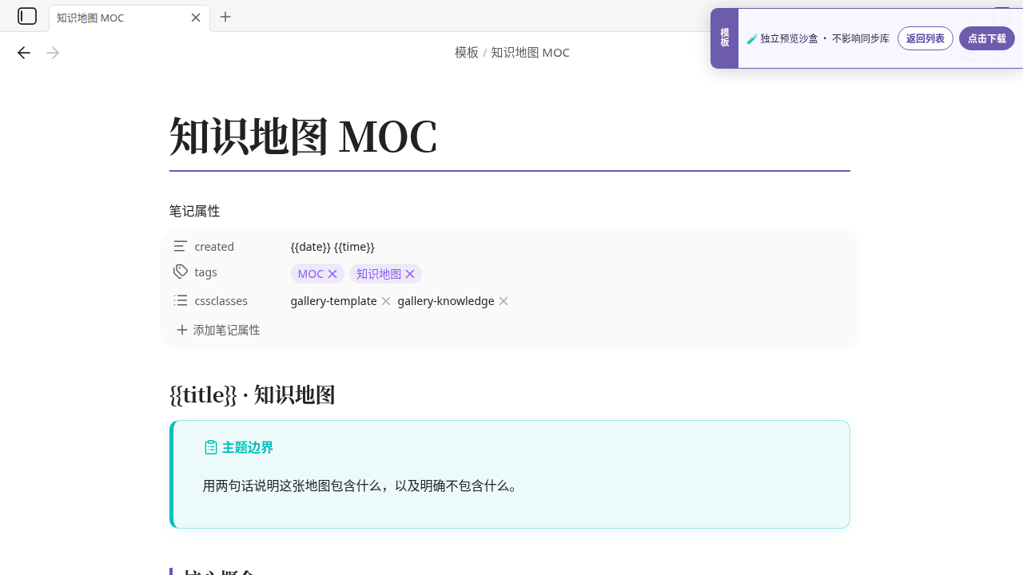
Task: Remove gallery-template css class
Action: [x=386, y=301]
